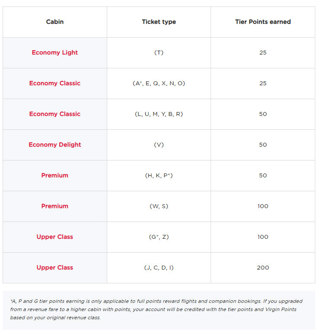
Task: Click the footnote about A, P and G
Action: point(158,309)
